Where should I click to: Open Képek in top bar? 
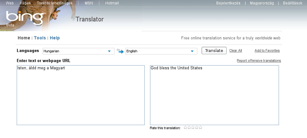tap(26, 3)
